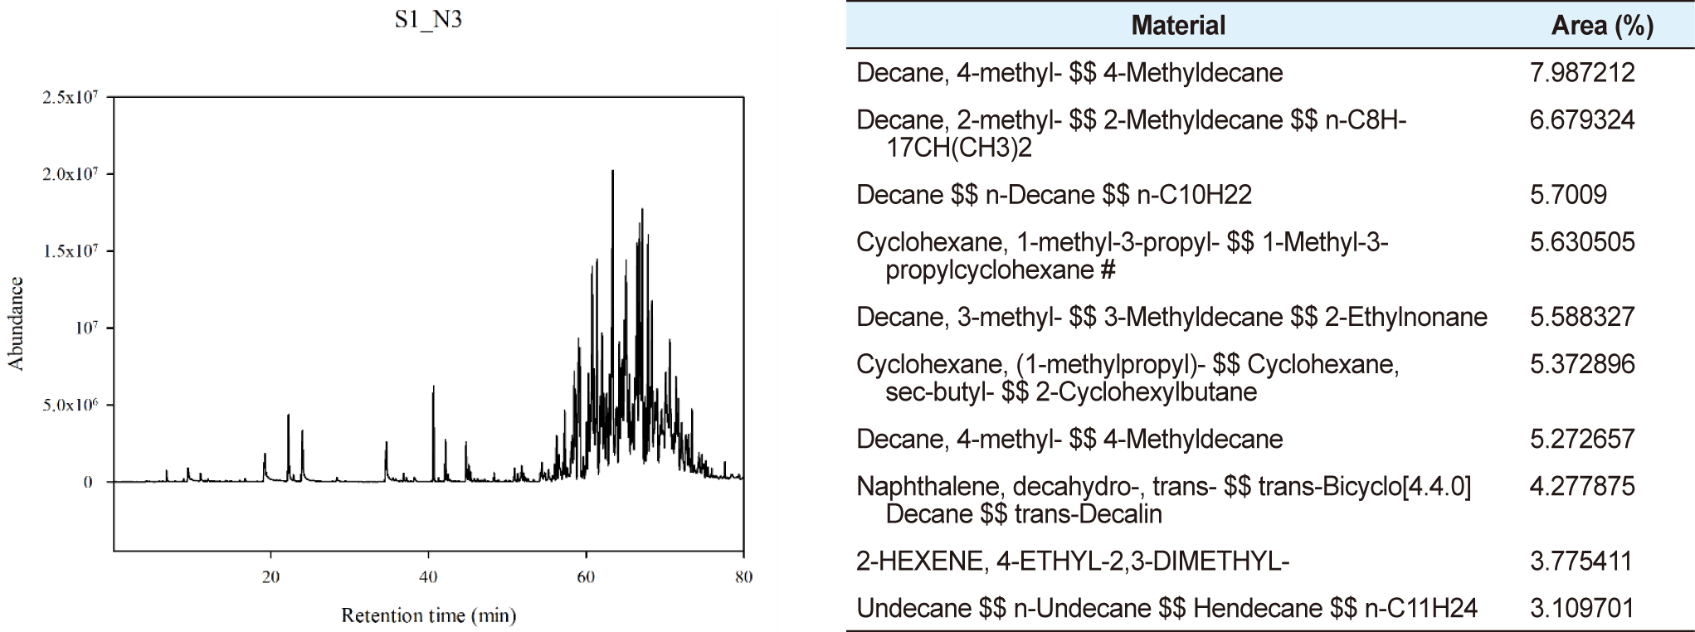Click the Material column header
The image size is (1695, 632).
click(1178, 26)
